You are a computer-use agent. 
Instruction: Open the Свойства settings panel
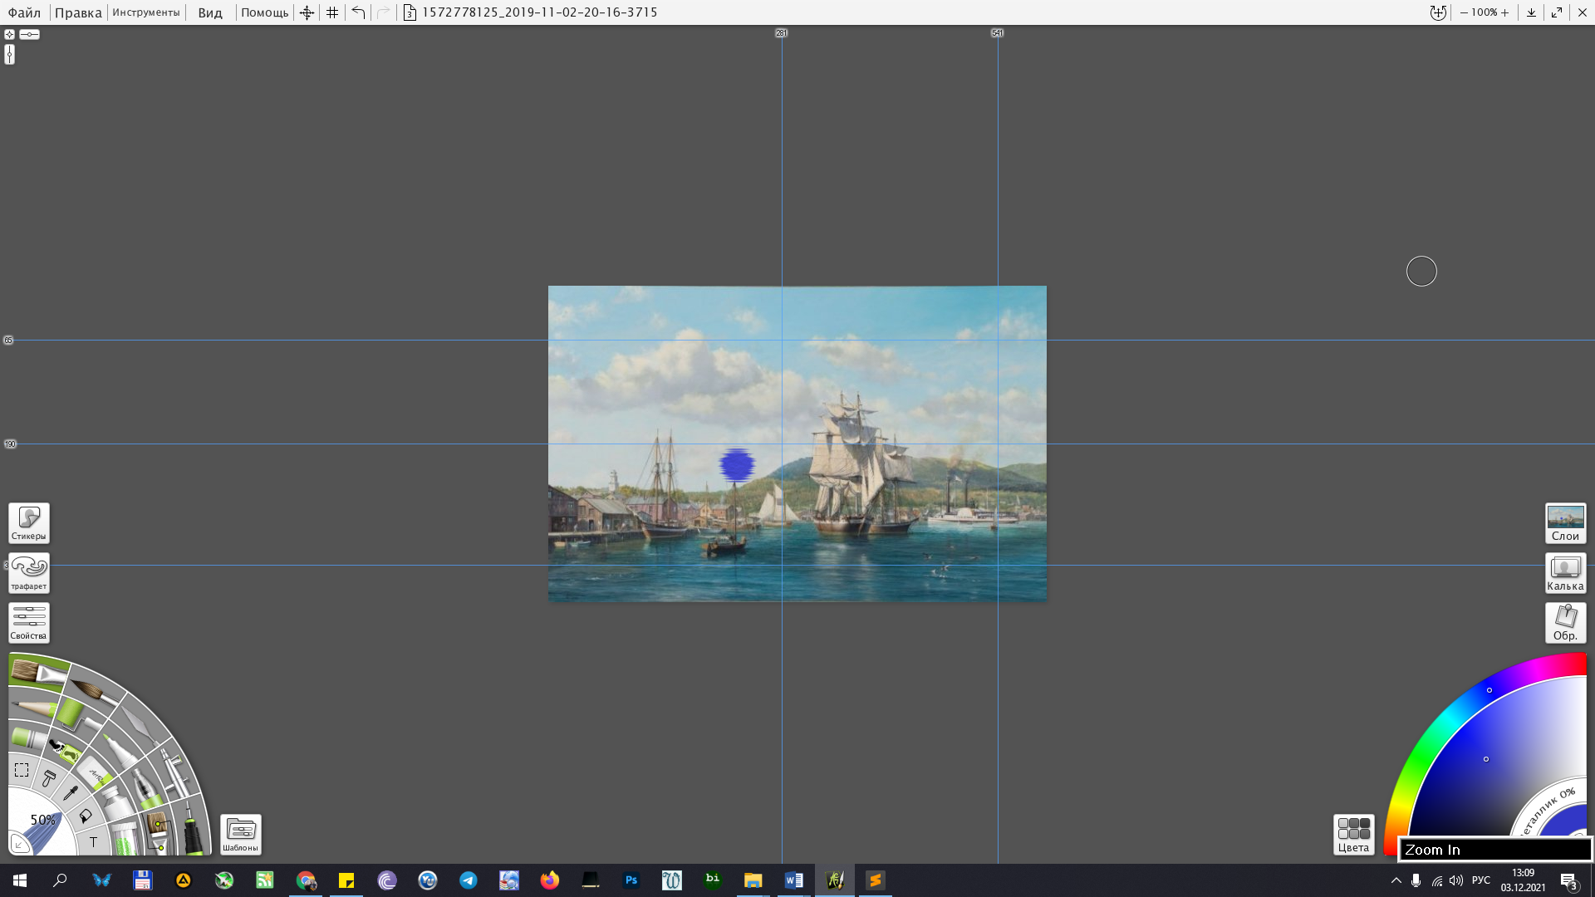(x=29, y=623)
